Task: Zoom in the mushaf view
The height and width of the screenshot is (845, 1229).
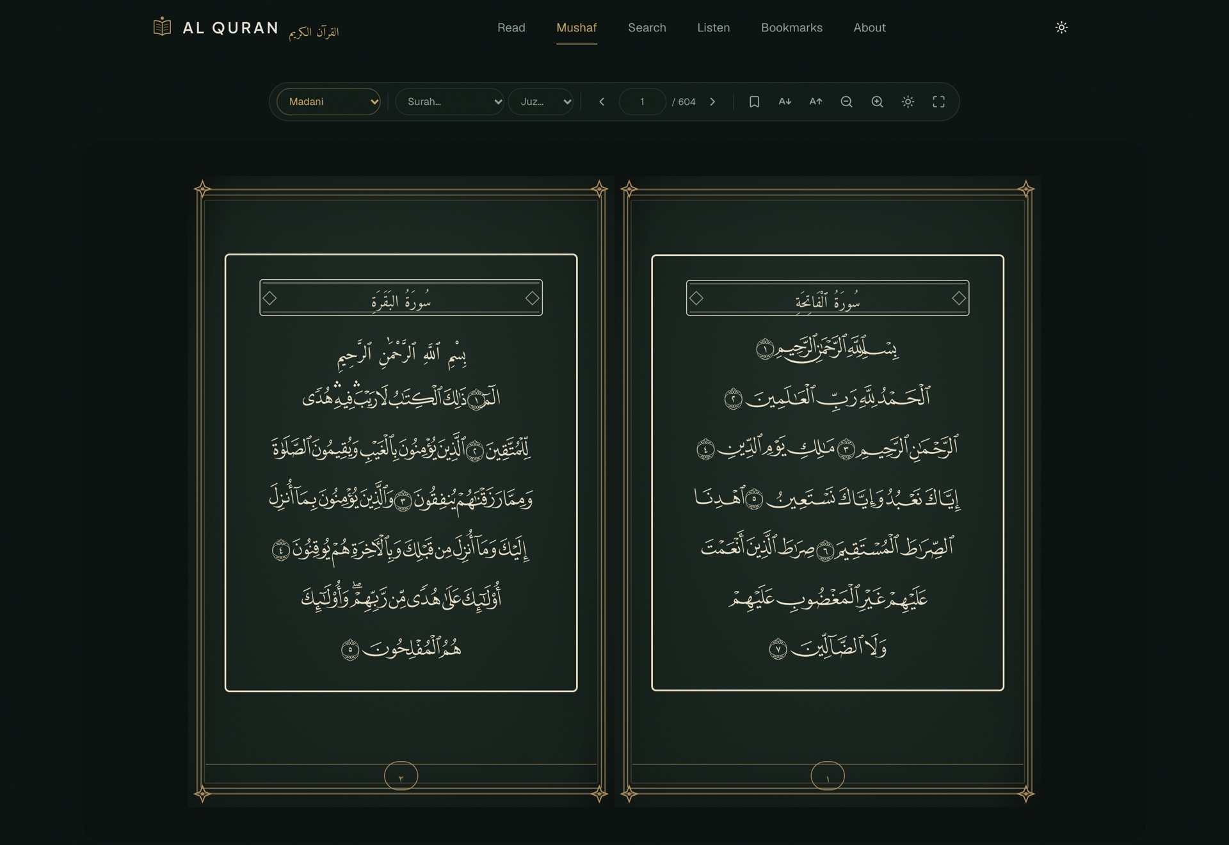Action: tap(877, 102)
